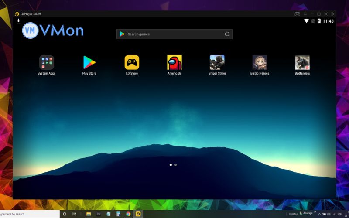Open Cortana circle on the taskbar
This screenshot has width=349, height=218.
65,214
